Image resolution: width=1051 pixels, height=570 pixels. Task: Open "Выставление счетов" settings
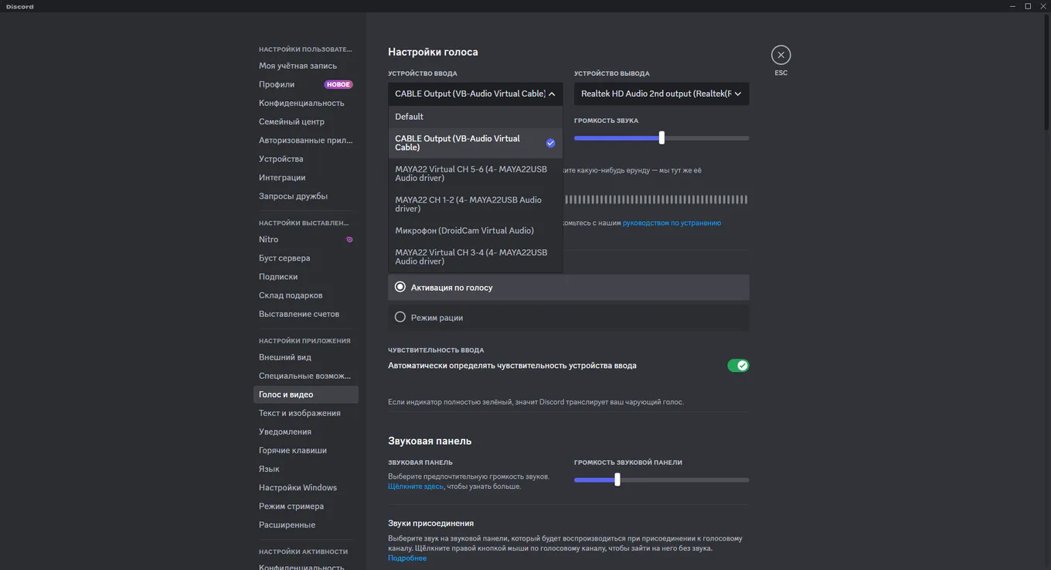[x=306, y=314]
